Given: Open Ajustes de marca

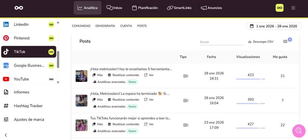Looking at the screenshot, I should [24, 119].
